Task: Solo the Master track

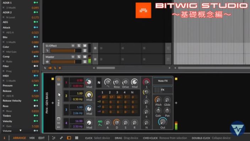Action: (x=79, y=57)
